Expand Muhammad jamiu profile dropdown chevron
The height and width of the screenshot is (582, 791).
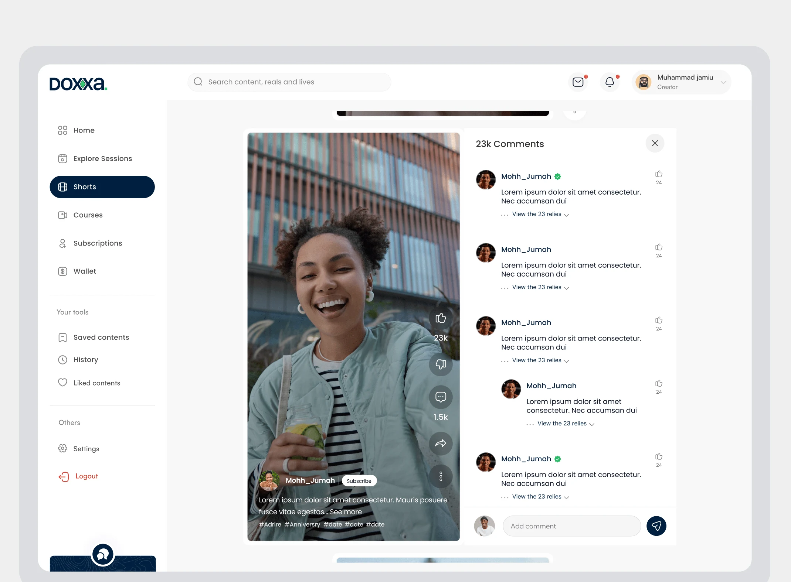tap(723, 82)
